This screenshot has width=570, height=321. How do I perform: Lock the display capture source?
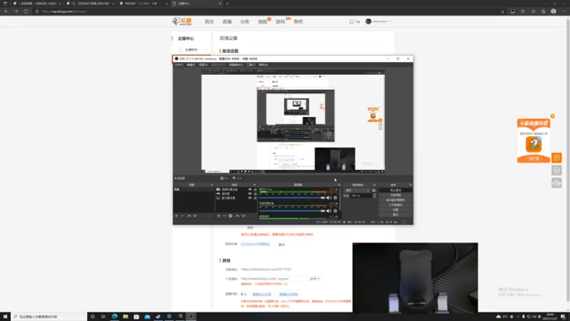click(x=255, y=198)
